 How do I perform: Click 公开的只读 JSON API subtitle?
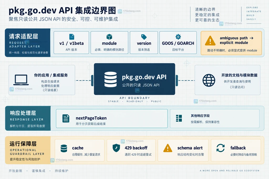[x=141, y=85]
